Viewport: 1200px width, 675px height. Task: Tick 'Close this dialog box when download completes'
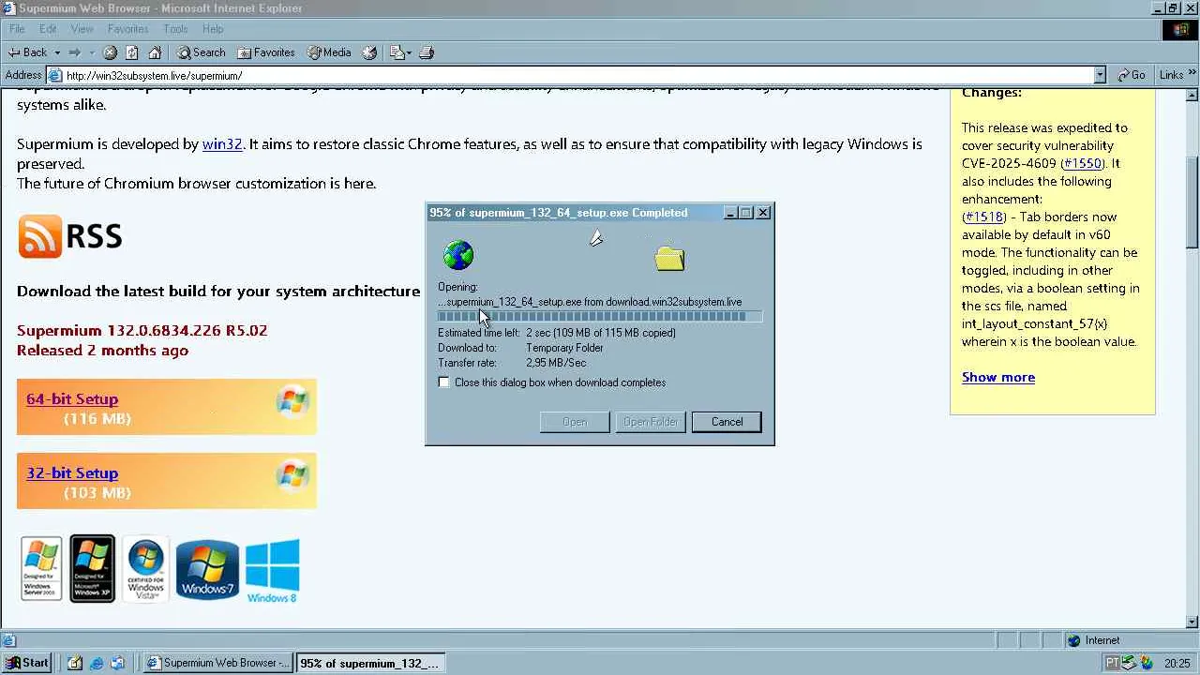[444, 382]
